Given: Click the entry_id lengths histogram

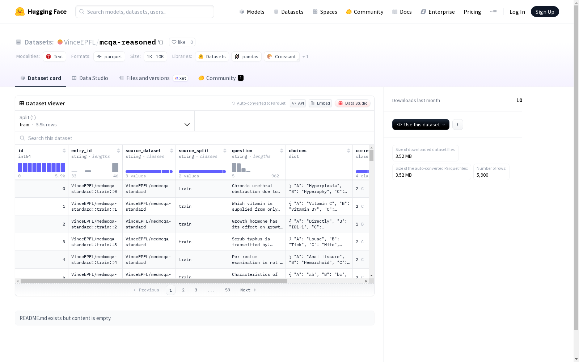Looking at the screenshot, I should [x=95, y=168].
